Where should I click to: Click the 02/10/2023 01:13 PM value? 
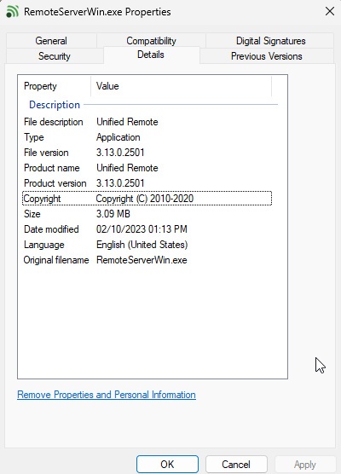142,229
